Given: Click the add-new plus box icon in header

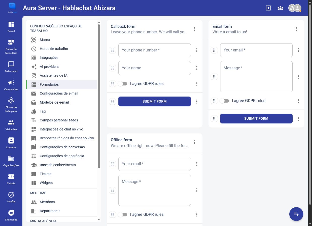Looking at the screenshot, I should 268,8.
